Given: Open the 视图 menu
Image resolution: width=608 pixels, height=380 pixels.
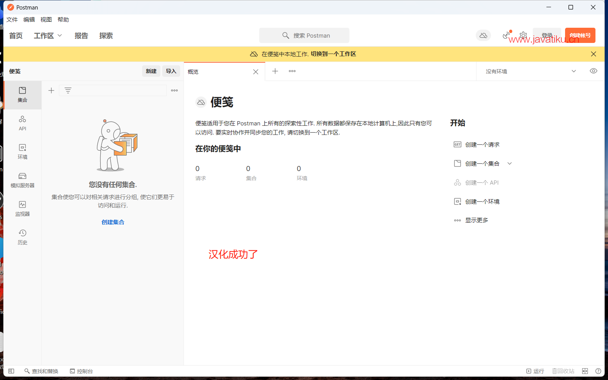Looking at the screenshot, I should [x=46, y=20].
